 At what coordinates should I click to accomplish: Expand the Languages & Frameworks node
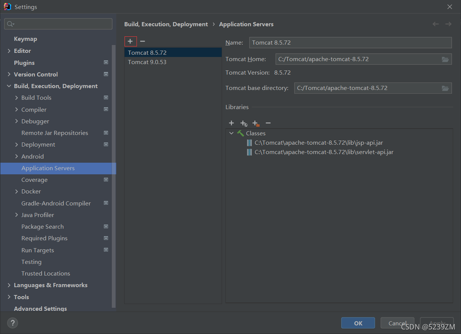[x=9, y=285]
